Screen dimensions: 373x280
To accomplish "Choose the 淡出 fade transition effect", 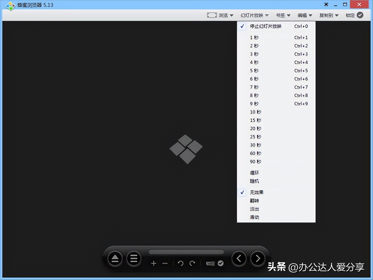I will click(x=254, y=209).
